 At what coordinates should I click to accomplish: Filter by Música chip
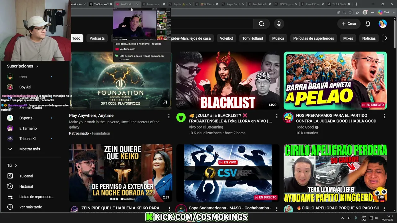[x=278, y=38]
